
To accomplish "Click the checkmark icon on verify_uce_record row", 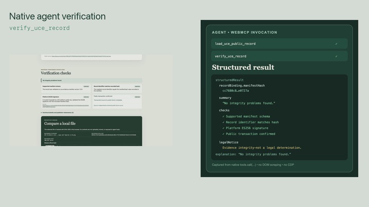I will click(x=336, y=56).
